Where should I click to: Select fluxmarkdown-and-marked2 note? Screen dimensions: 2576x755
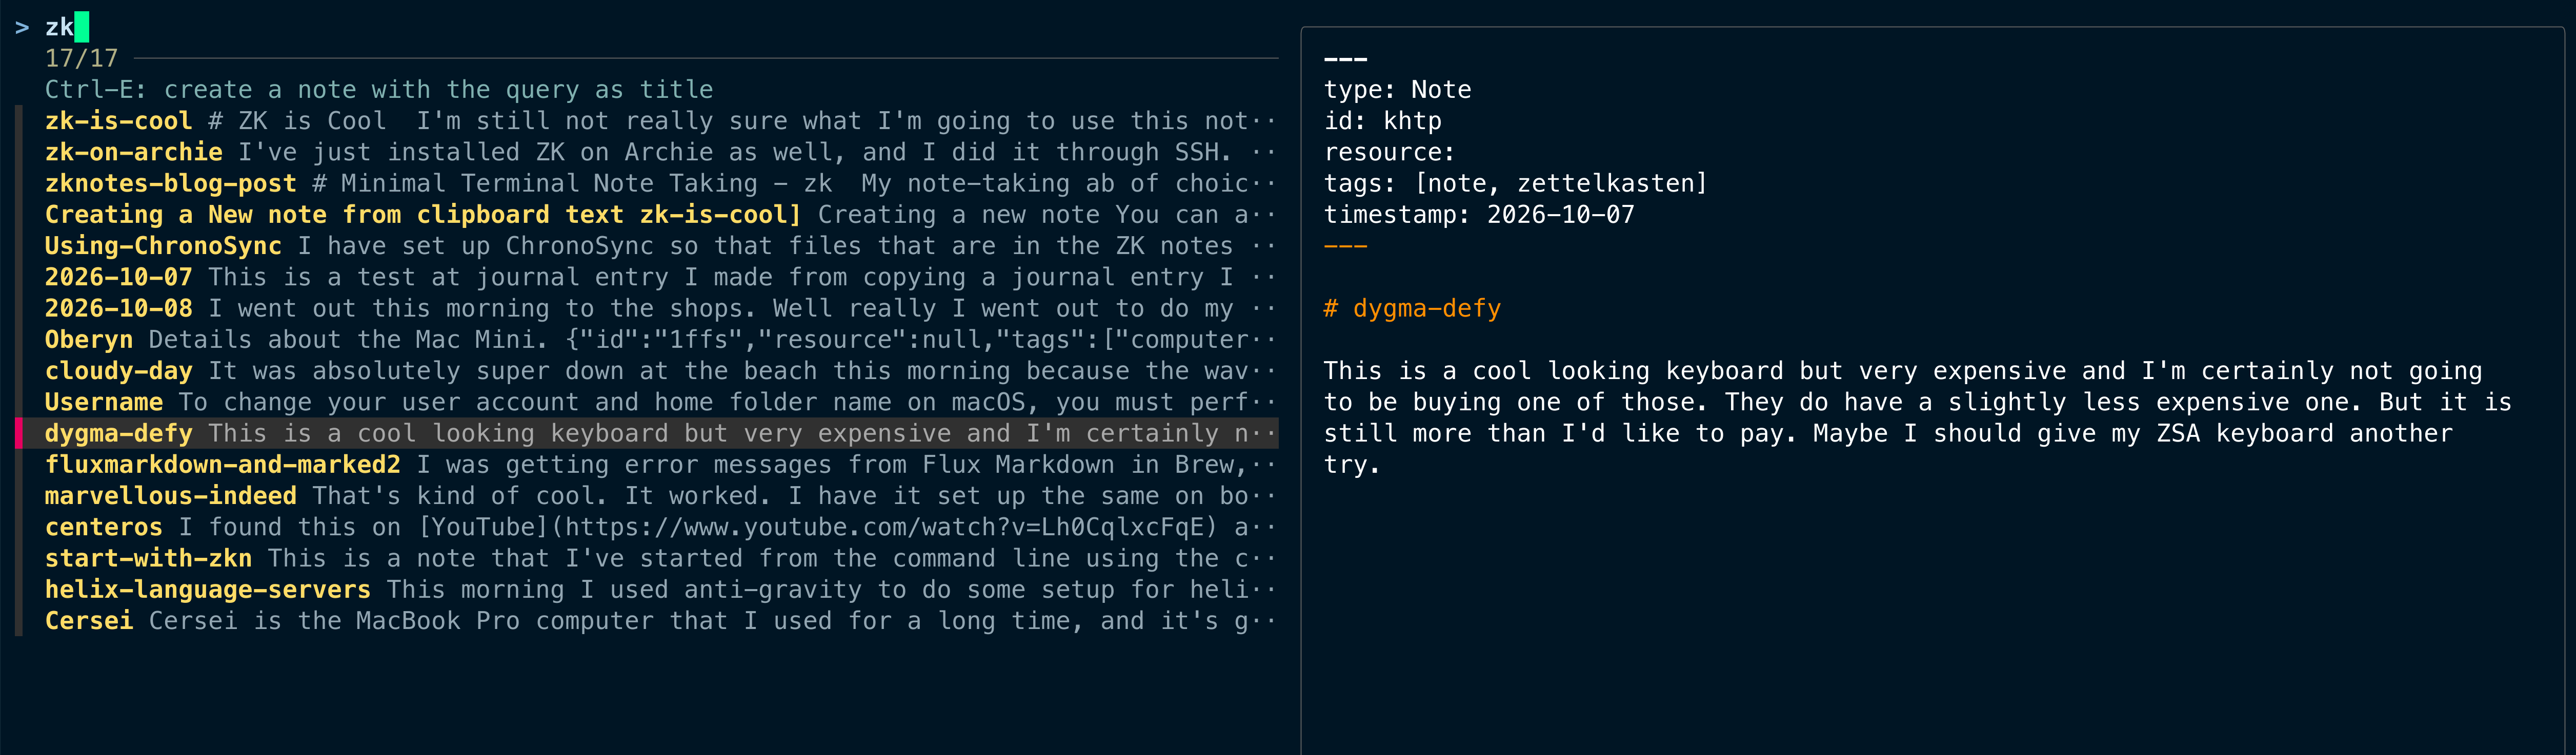[660, 465]
